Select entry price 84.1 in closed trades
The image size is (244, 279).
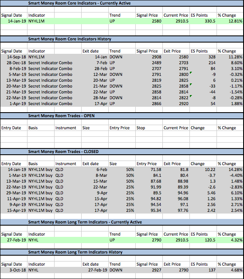pos(149,176)
